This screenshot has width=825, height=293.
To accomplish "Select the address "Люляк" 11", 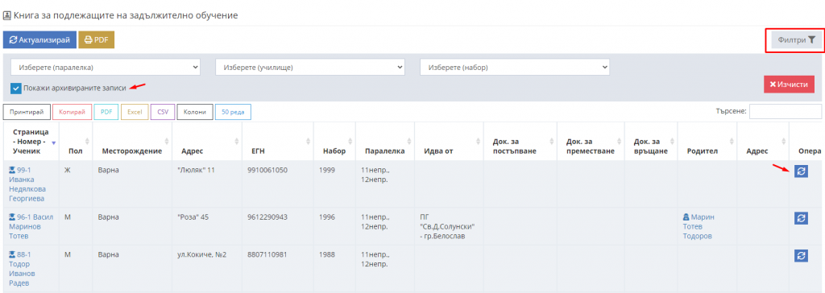I will (197, 171).
